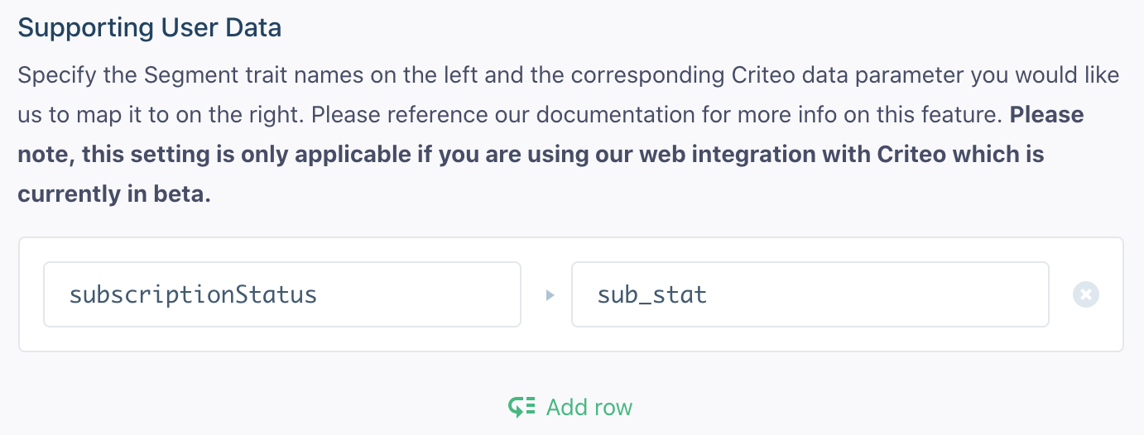
Task: Click the 'Add row' text label
Action: 589,407
